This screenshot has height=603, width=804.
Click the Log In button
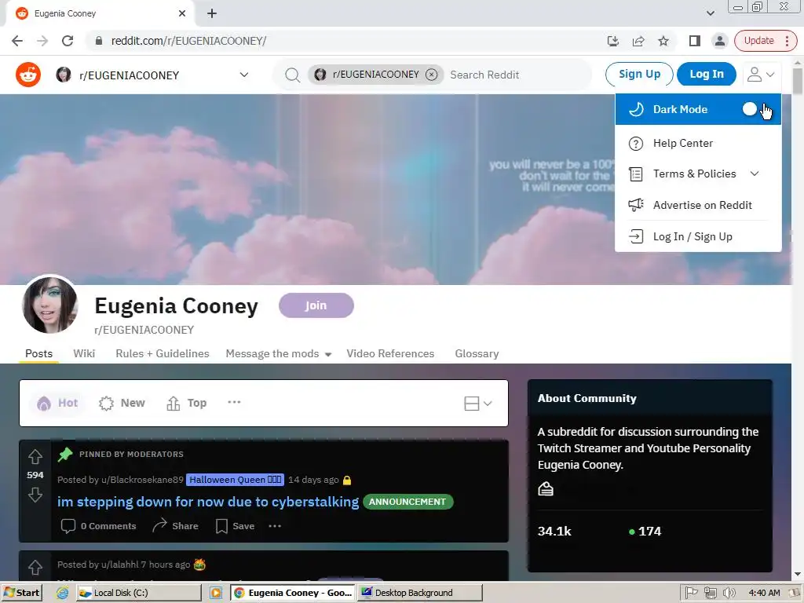(x=707, y=75)
